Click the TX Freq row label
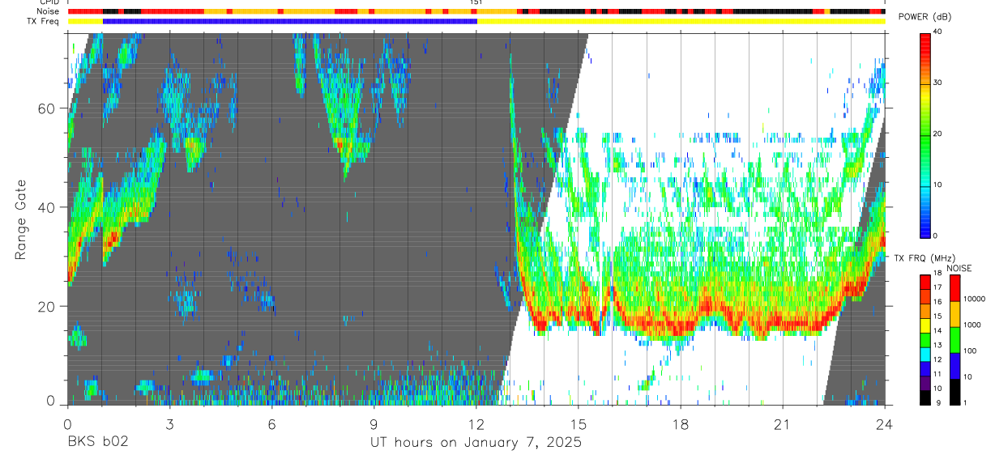Screen dimensions: 995x459 pos(42,21)
